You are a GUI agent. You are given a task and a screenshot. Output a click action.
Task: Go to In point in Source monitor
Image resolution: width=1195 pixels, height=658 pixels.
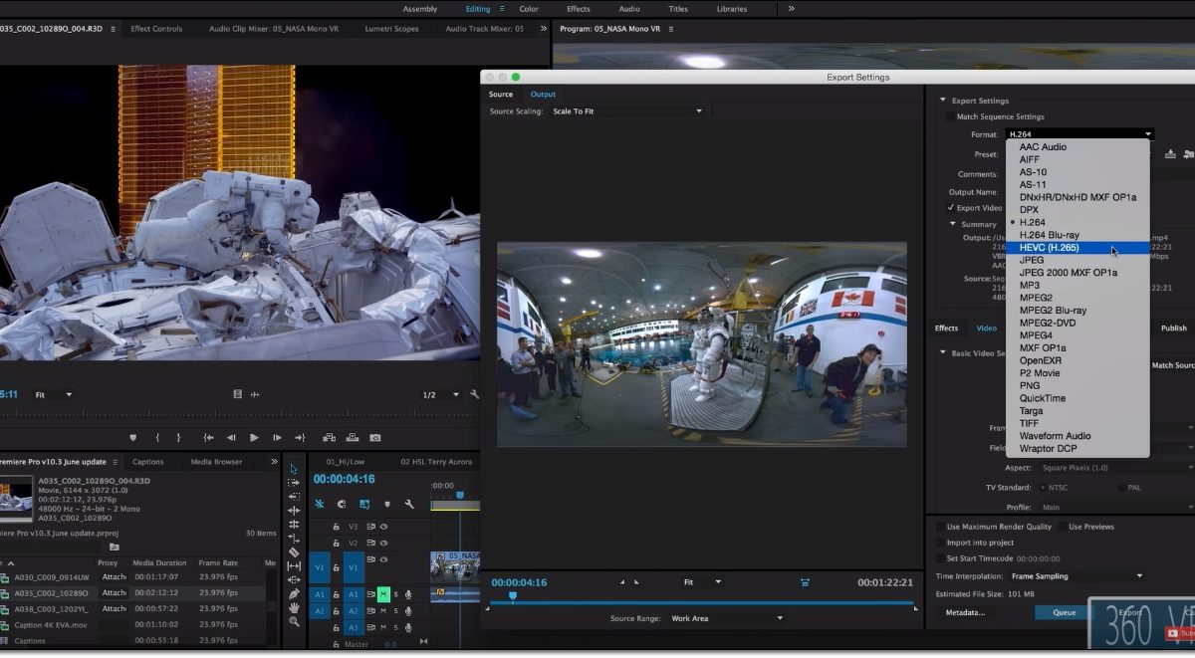coord(208,437)
